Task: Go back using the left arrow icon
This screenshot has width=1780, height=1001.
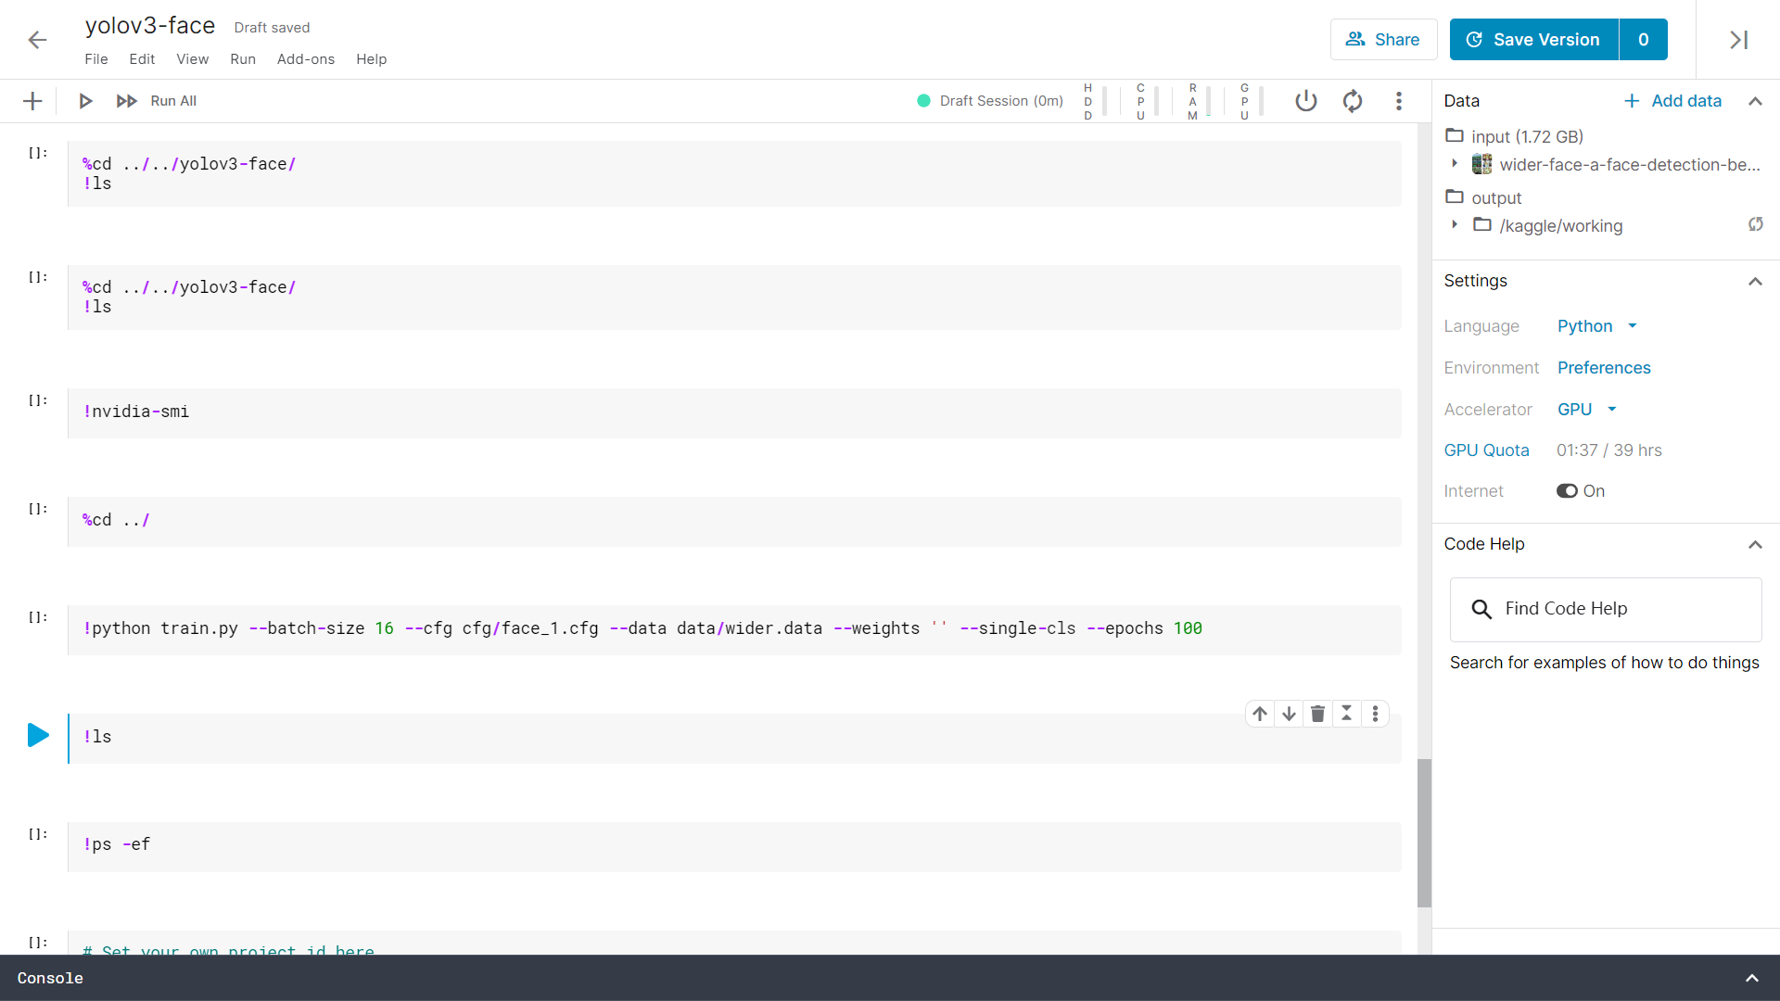Action: pyautogui.click(x=37, y=40)
